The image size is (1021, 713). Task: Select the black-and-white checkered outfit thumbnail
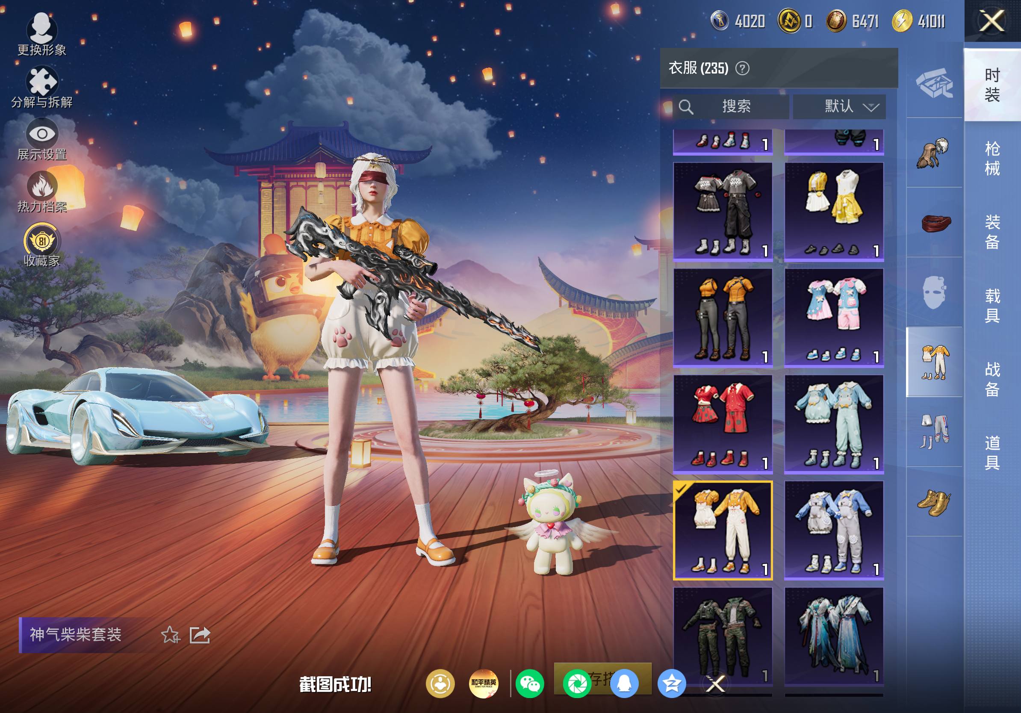(723, 211)
